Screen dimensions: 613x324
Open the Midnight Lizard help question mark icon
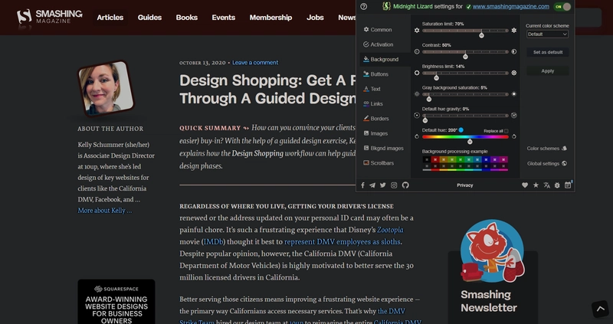pyautogui.click(x=363, y=6)
